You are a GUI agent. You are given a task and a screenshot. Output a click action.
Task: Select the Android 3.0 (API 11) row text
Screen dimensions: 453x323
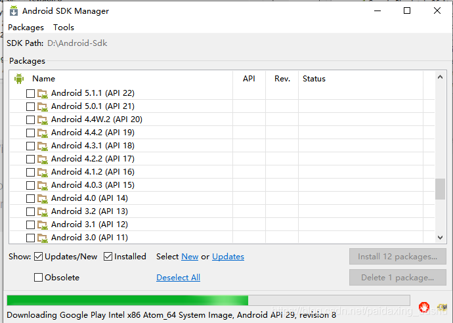pyautogui.click(x=89, y=238)
